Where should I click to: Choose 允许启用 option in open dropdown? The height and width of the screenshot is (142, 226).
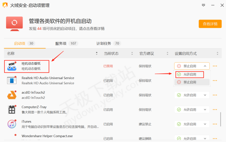tap(190, 75)
